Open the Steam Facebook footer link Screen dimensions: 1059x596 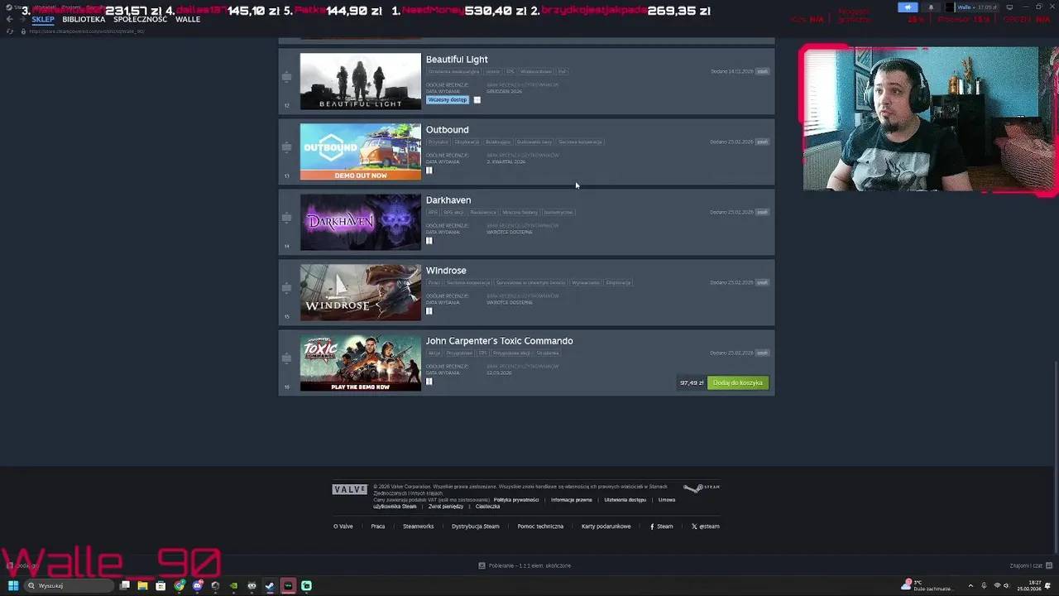click(x=661, y=526)
